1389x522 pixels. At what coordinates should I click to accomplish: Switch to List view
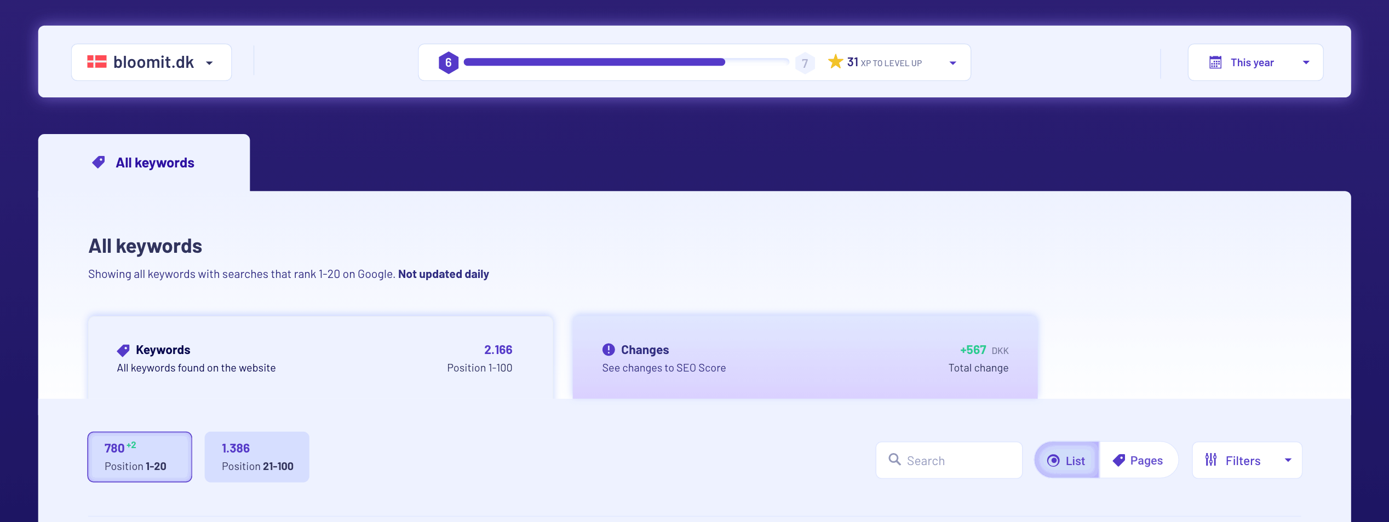1066,461
